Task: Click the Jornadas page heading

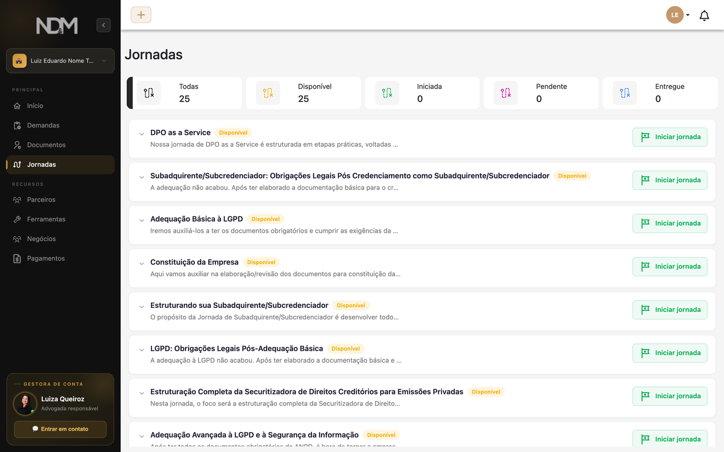Action: coord(154,54)
